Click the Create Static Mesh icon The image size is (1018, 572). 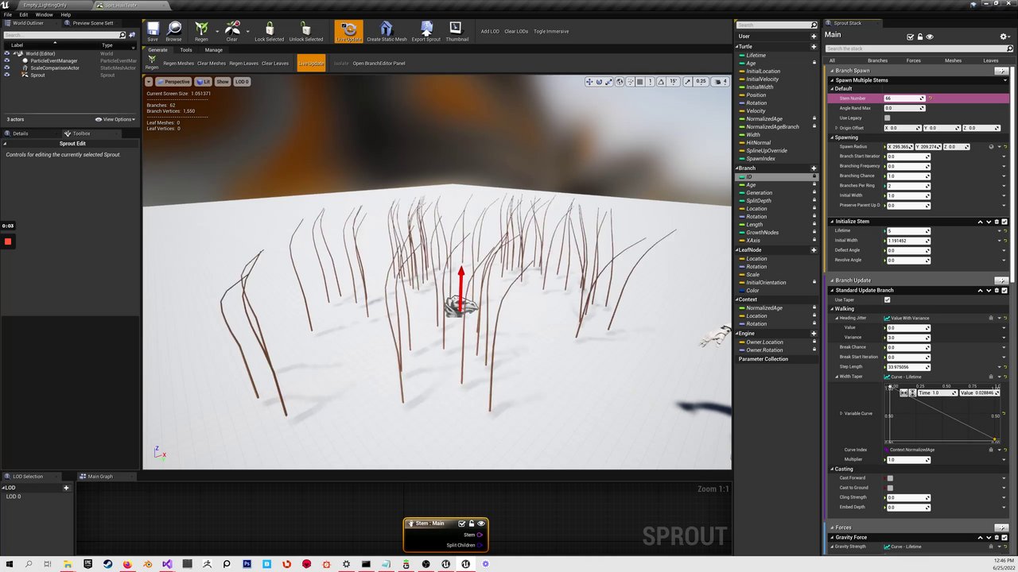[x=387, y=30]
